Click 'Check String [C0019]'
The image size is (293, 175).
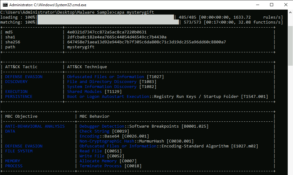[104, 131]
